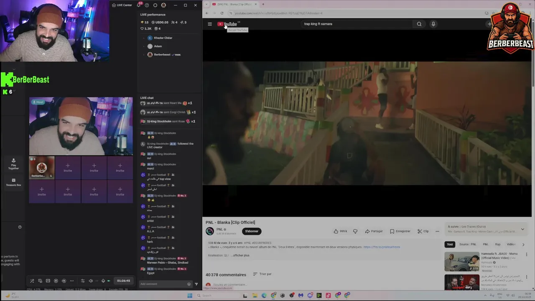Open the notifications bell in LIVE Studio

tap(138, 5)
